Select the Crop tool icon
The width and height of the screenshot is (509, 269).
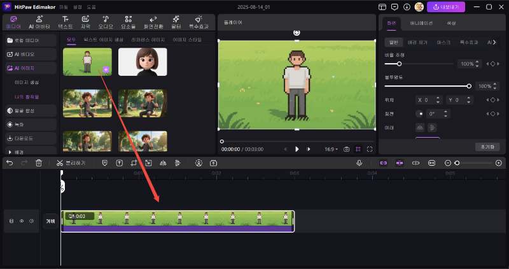tap(134, 163)
